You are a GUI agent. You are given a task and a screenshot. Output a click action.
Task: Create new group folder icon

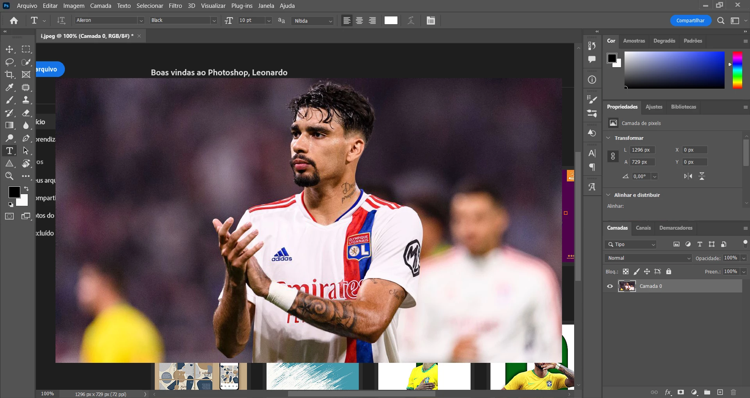click(x=707, y=392)
